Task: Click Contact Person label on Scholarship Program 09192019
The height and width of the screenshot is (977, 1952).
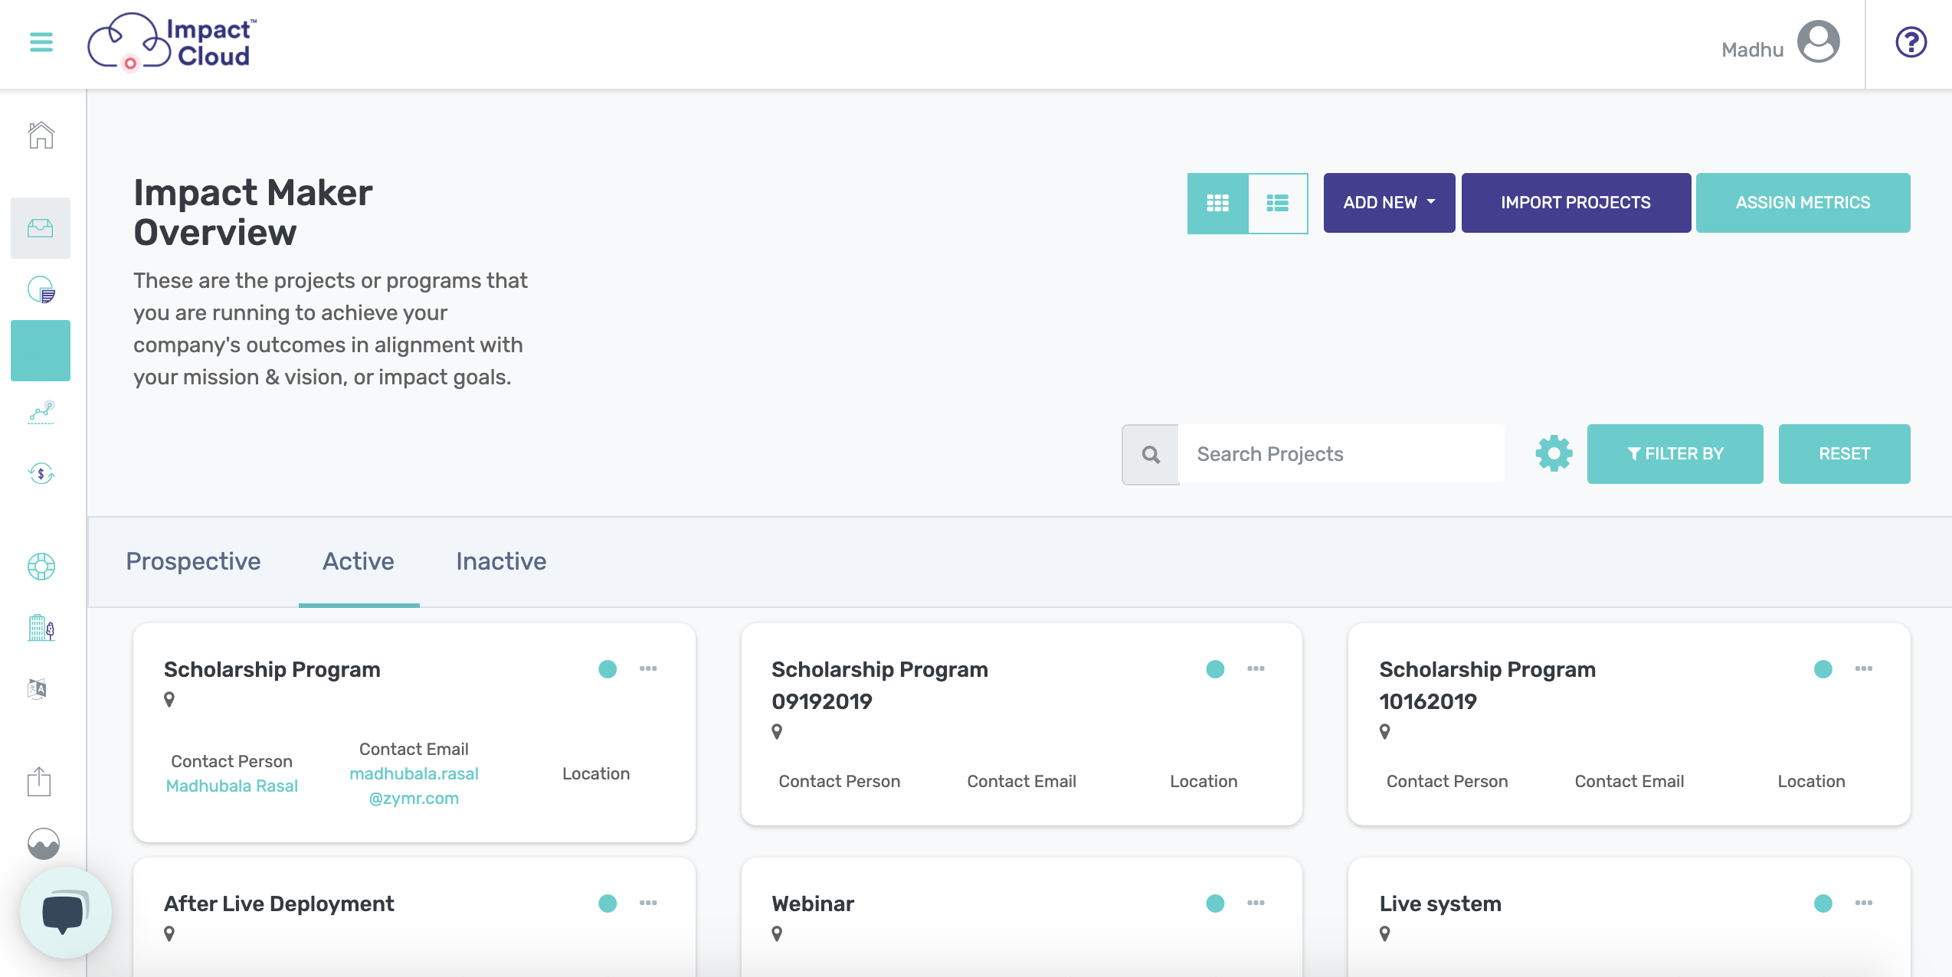Action: (839, 781)
